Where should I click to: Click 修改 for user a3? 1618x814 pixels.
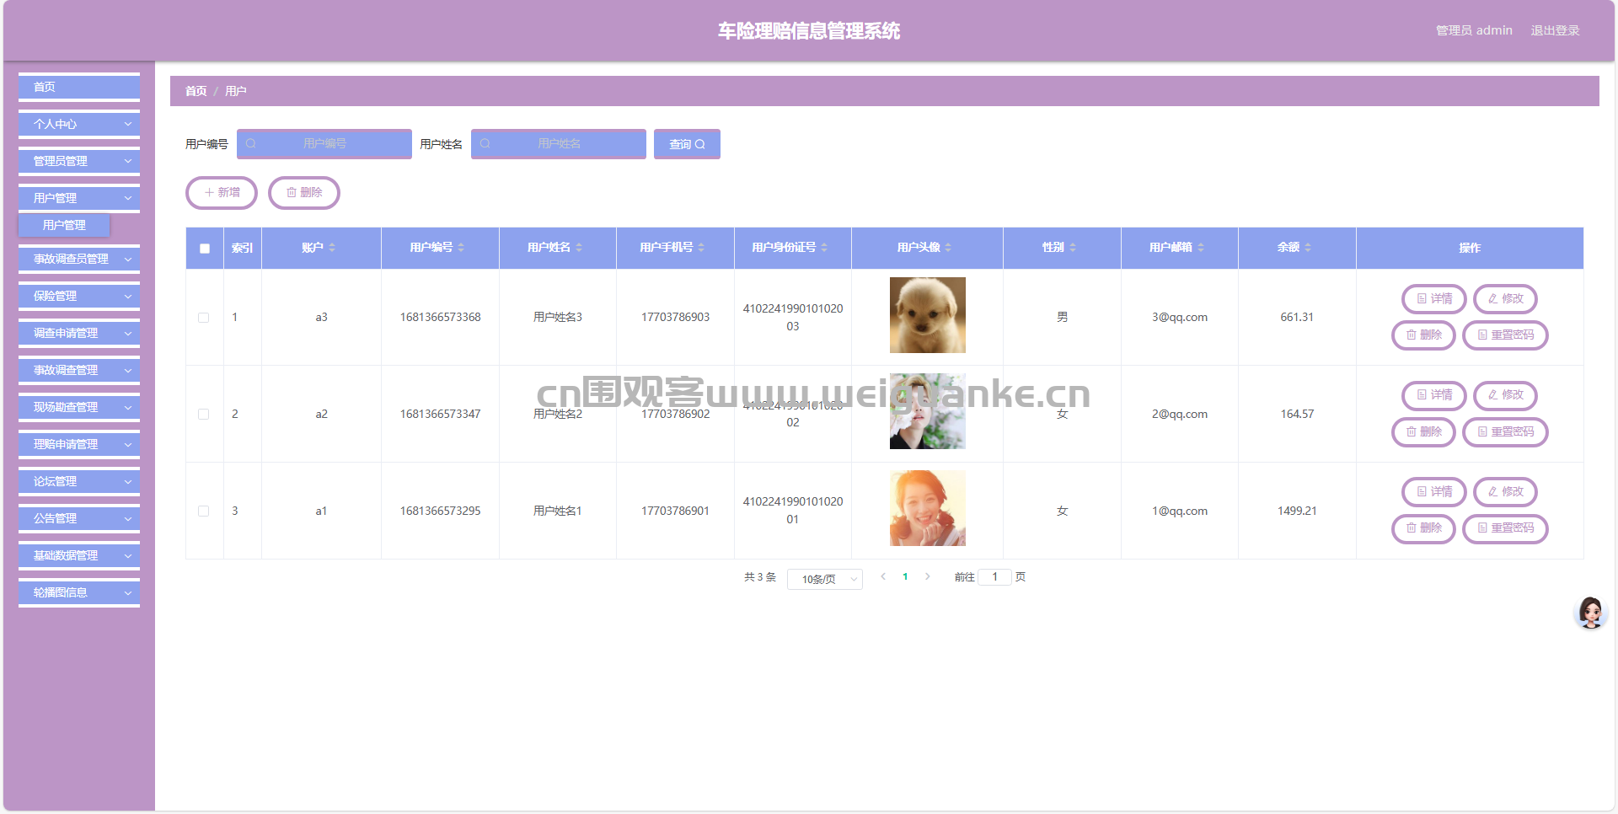tap(1505, 299)
